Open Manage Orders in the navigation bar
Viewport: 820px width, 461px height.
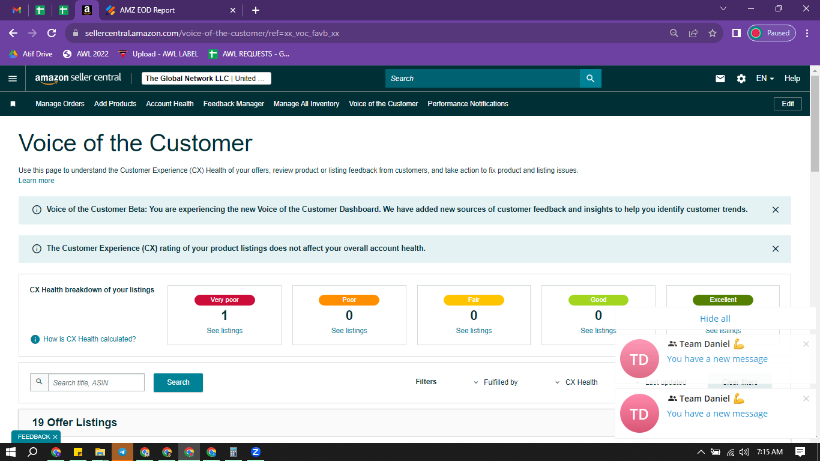tap(60, 104)
